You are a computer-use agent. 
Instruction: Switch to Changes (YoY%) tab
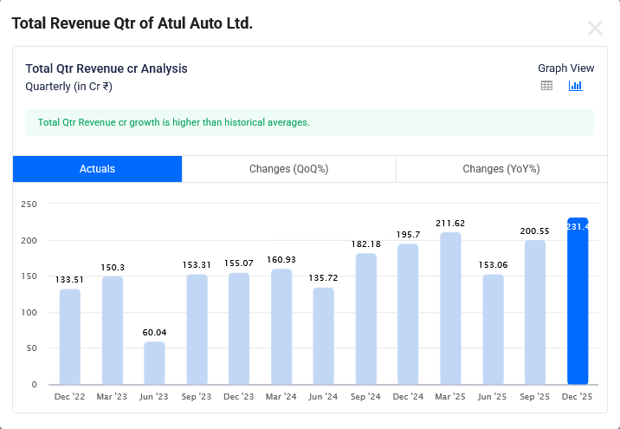click(x=501, y=169)
